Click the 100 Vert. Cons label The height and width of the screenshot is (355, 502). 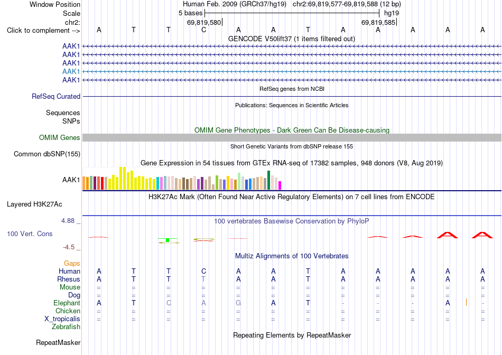(30, 233)
